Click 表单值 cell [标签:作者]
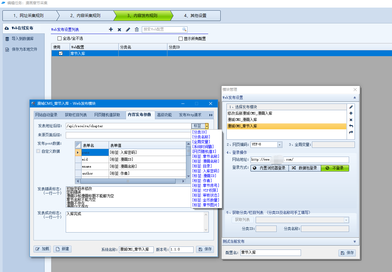The image size is (392, 272). click(x=147, y=173)
